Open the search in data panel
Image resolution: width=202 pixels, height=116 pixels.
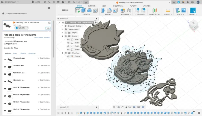click(x=49, y=2)
